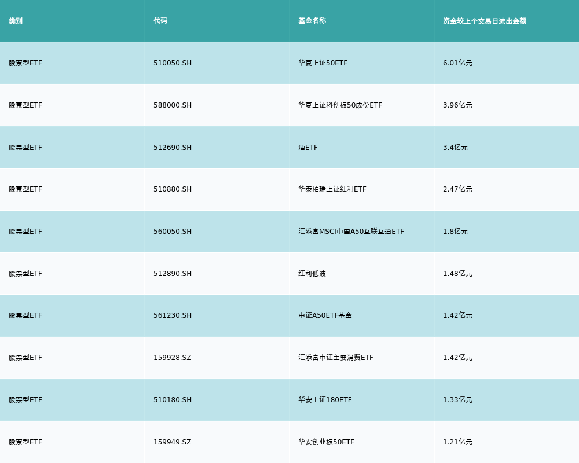Select fund 汇添富MSCI中国A50互联互通ETF
Screen dimensions: 579x463
[351, 231]
